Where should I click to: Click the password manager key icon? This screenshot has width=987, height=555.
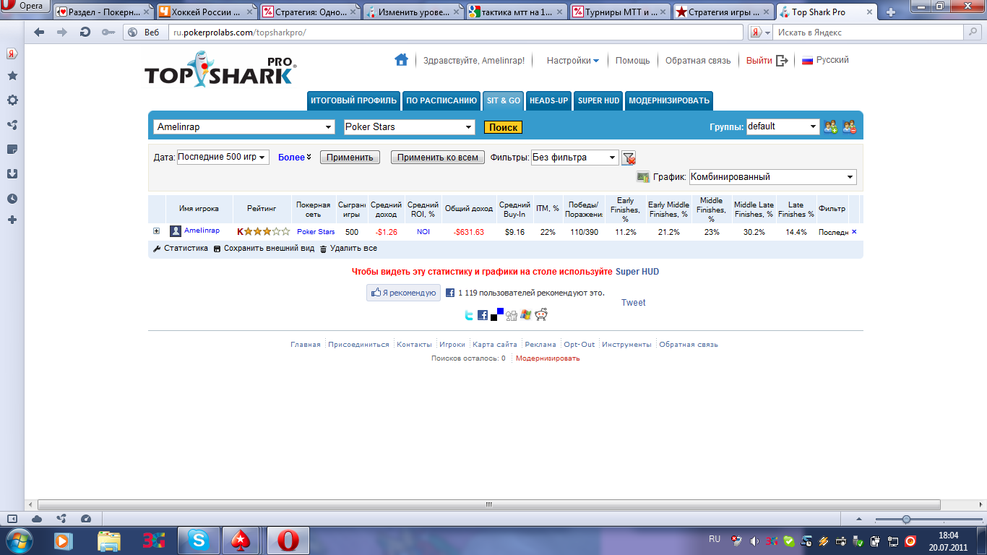(108, 32)
